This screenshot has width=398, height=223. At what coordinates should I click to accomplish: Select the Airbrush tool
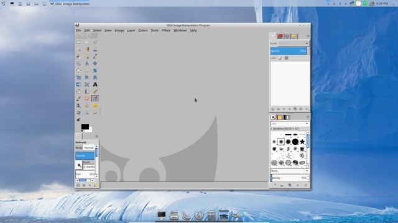point(95,98)
